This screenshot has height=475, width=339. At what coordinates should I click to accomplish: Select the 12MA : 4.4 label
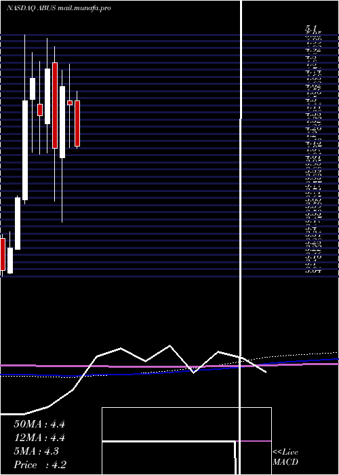coord(39,438)
